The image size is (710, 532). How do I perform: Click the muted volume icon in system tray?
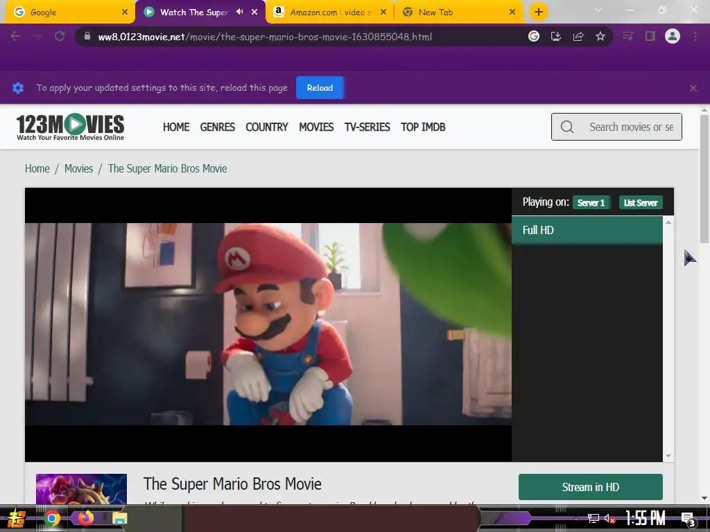point(609,518)
